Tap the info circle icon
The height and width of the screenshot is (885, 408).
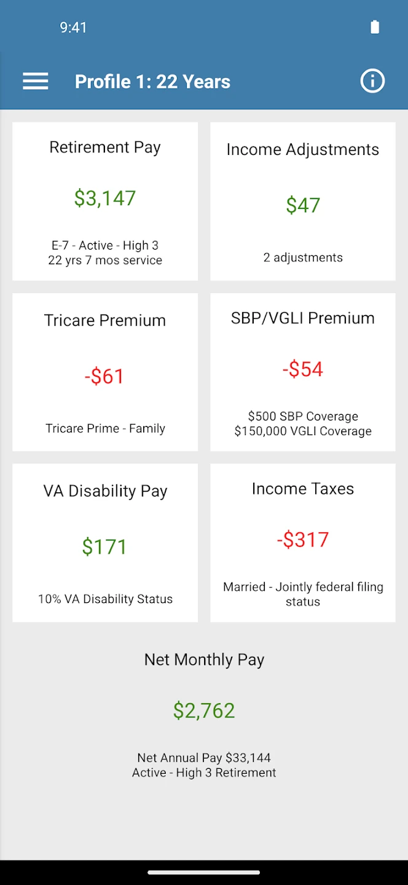(372, 81)
